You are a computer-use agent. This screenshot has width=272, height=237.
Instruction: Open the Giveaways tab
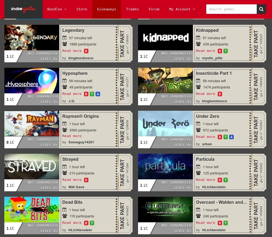[106, 9]
